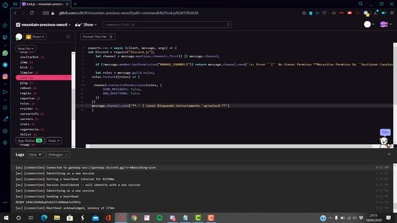The width and height of the screenshot is (397, 223).
Task: Click the taskbar clock showing 21:11
Action: 373,217
